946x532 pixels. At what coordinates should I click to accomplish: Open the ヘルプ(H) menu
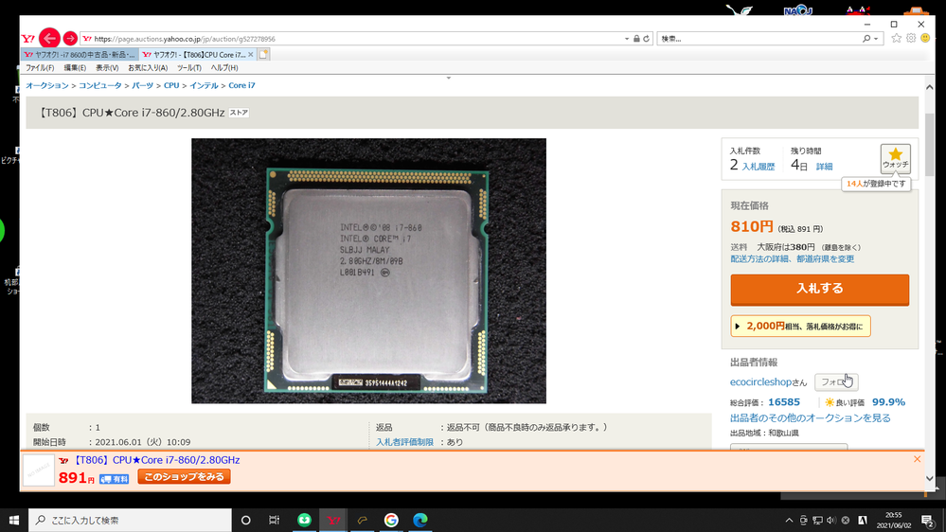coord(223,67)
